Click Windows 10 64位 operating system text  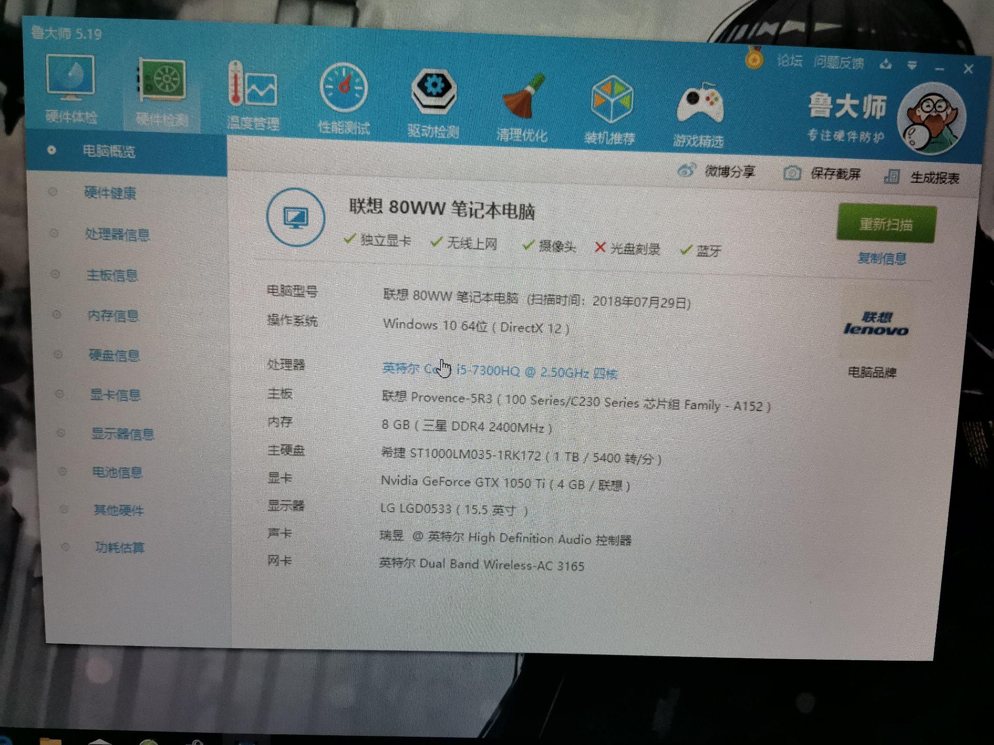click(x=476, y=326)
